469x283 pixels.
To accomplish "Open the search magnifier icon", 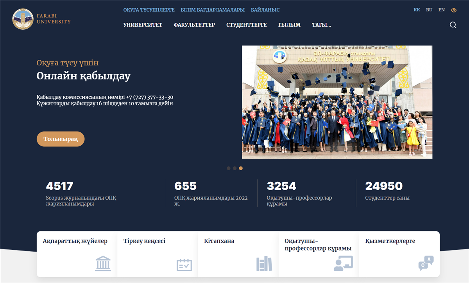I will (x=453, y=25).
